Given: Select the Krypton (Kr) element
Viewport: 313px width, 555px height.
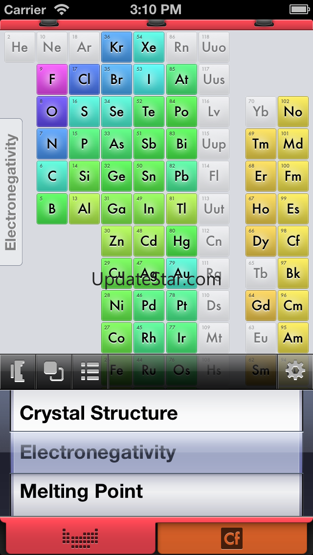Looking at the screenshot, I should [x=116, y=47].
